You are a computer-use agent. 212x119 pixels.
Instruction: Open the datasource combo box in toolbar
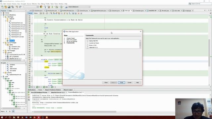coord(79,7)
